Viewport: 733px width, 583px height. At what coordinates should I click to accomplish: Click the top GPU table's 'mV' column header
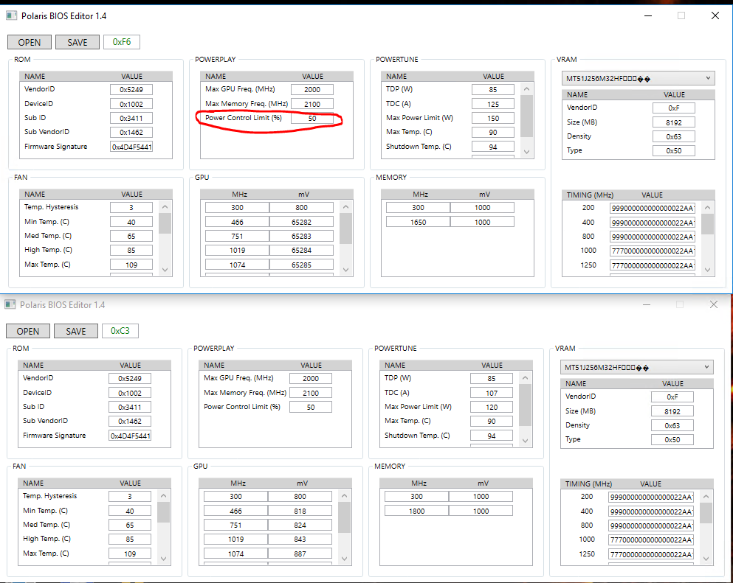click(x=304, y=194)
